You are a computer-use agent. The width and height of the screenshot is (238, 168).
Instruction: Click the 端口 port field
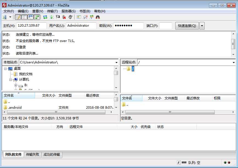[166, 26]
